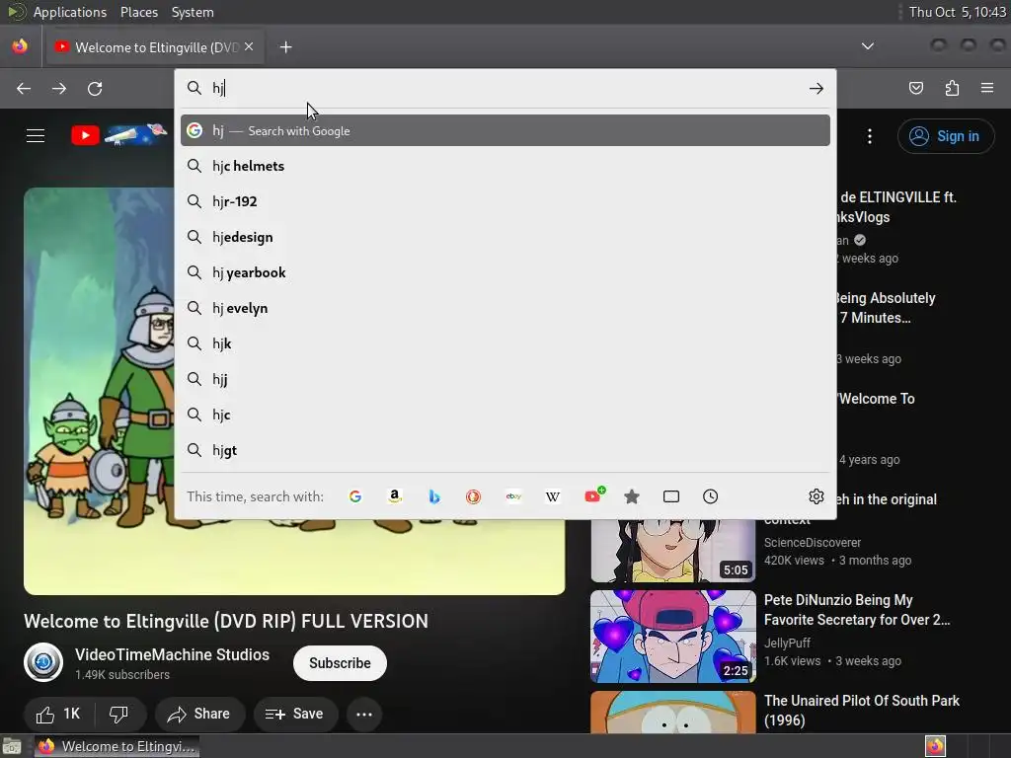1011x758 pixels.
Task: Search this time with Wikipedia
Action: pos(553,496)
